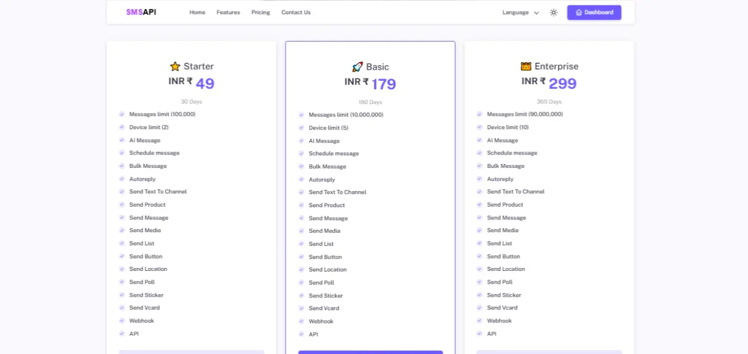
Task: Click the chevron arrow next to Language
Action: [536, 13]
